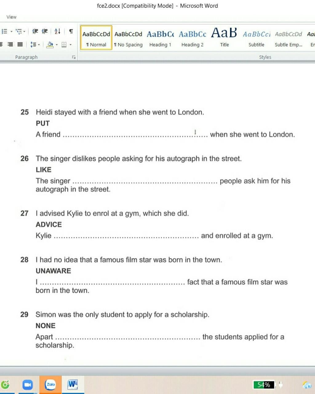The image size is (315, 394).
Task: Expand the line spacing options arrow
Action: tap(39, 45)
